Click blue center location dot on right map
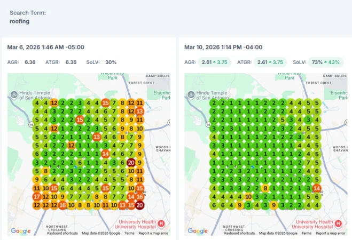 253,167
